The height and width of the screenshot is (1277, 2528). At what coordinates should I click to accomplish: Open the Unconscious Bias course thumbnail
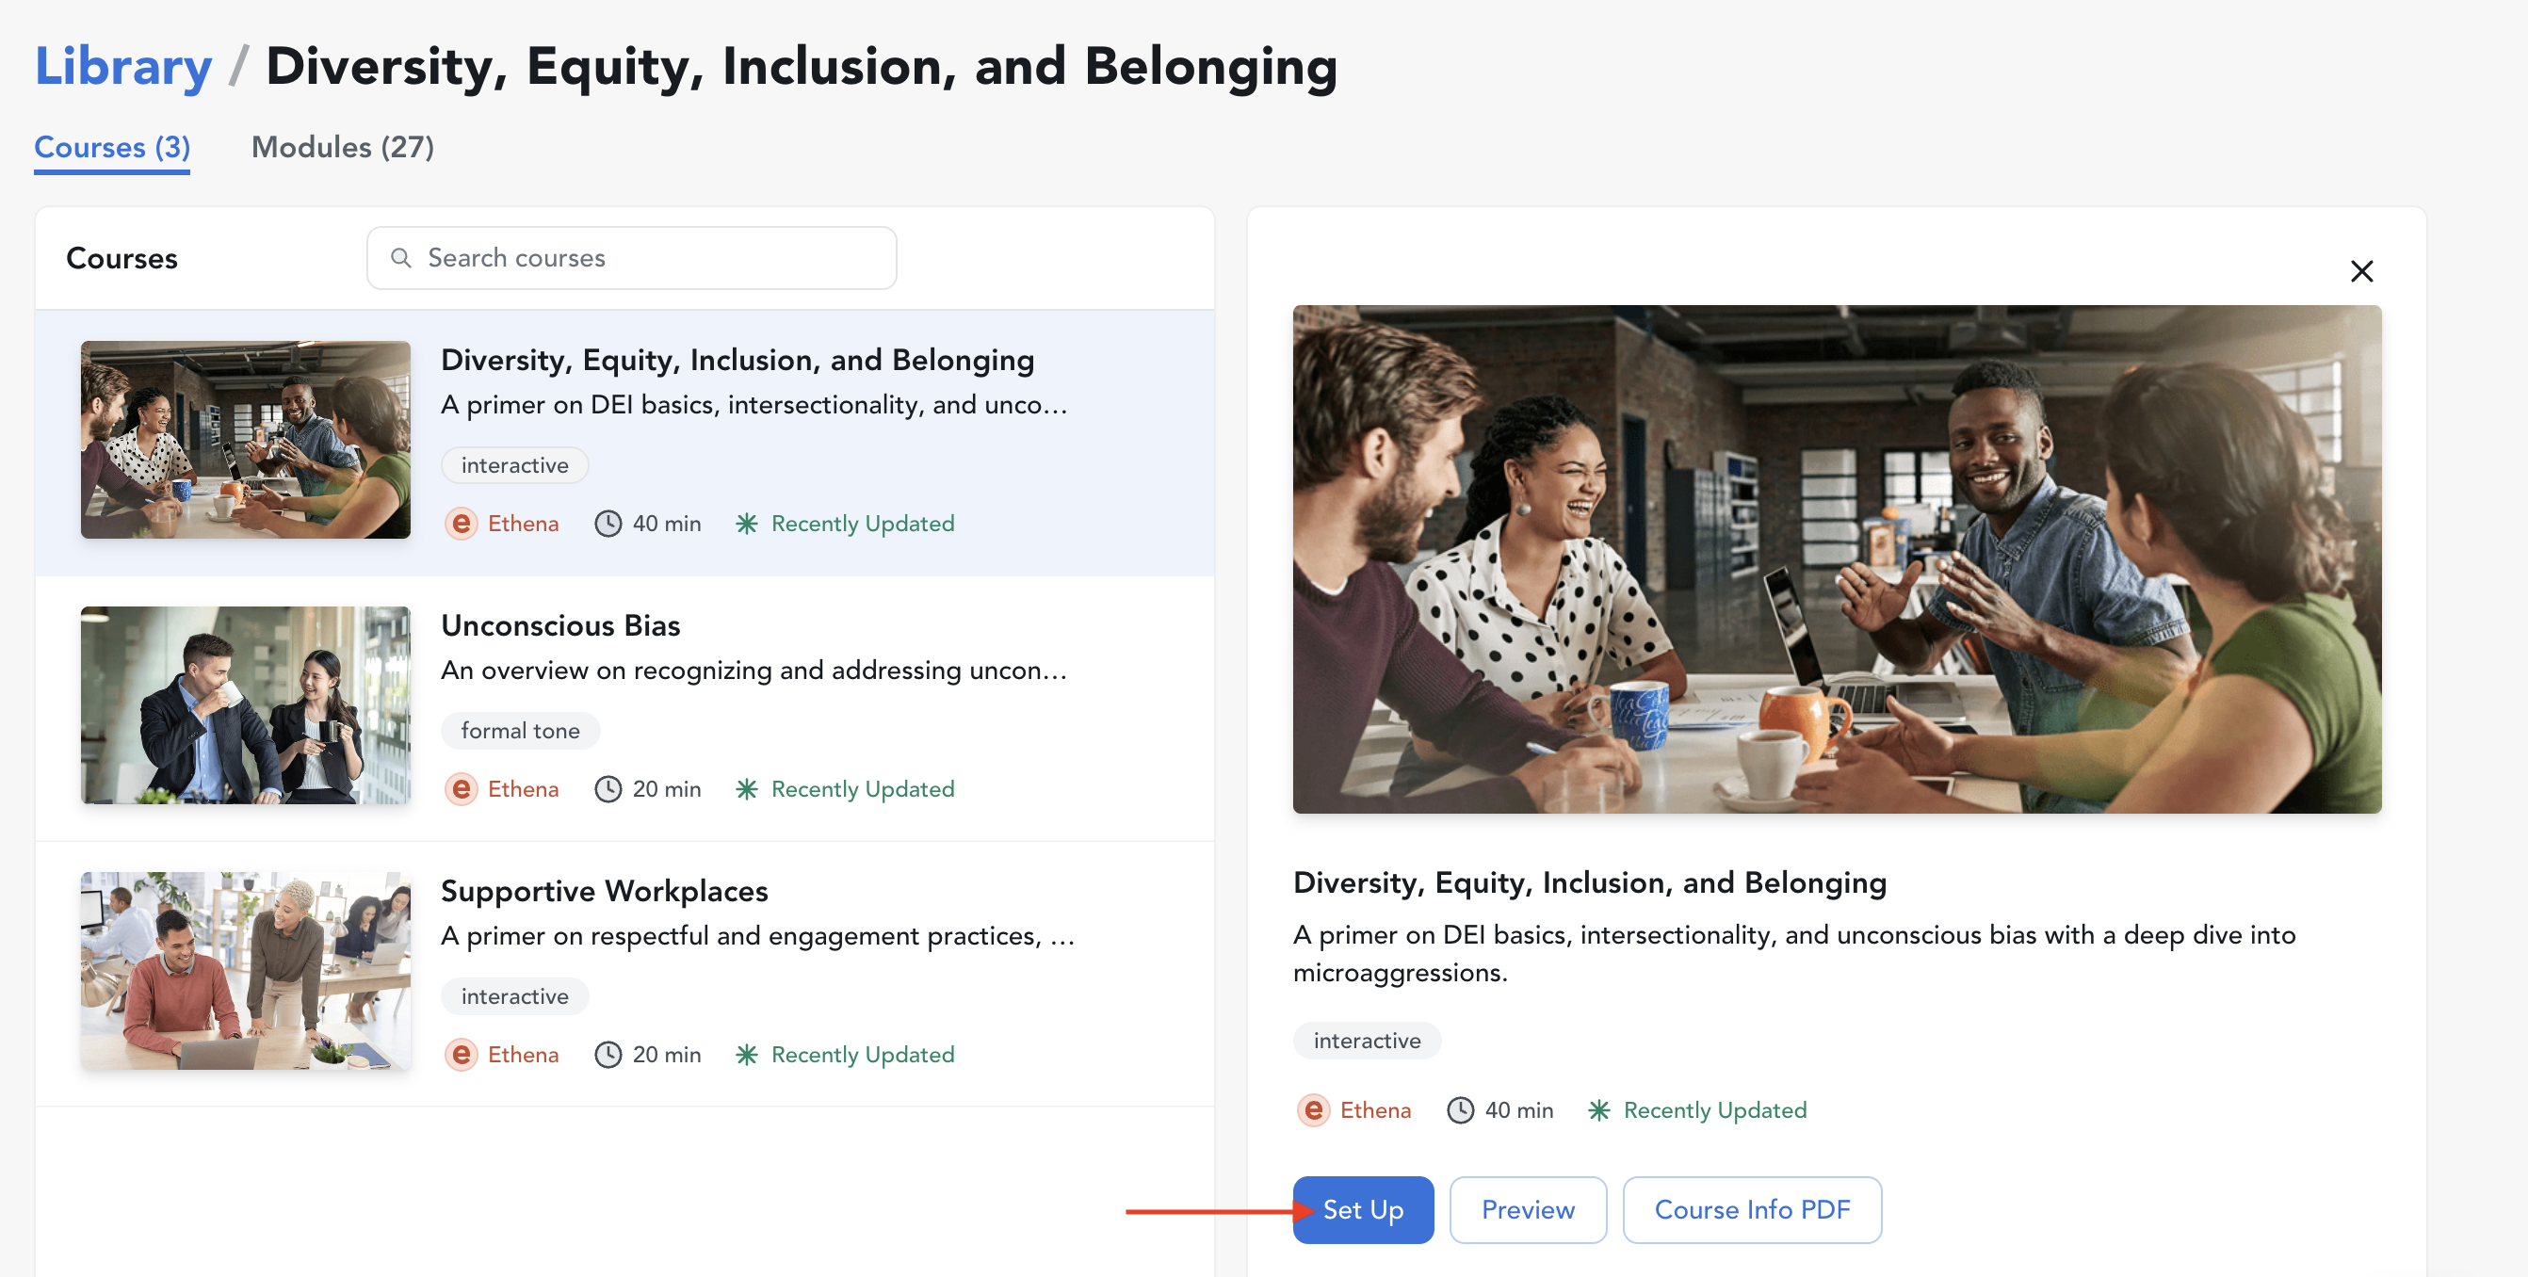[x=245, y=704]
